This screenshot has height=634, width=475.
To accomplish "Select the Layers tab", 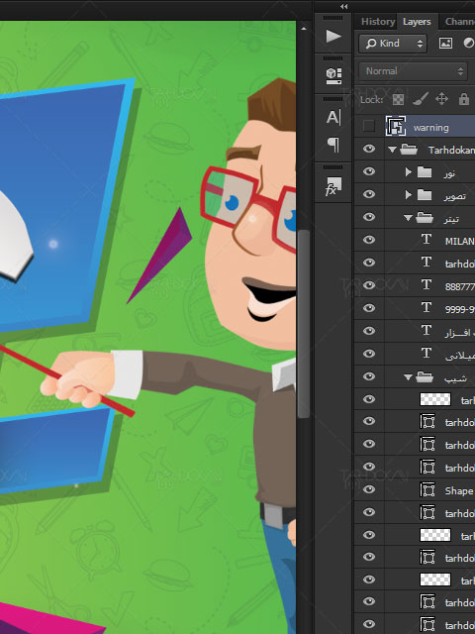I will [x=417, y=22].
